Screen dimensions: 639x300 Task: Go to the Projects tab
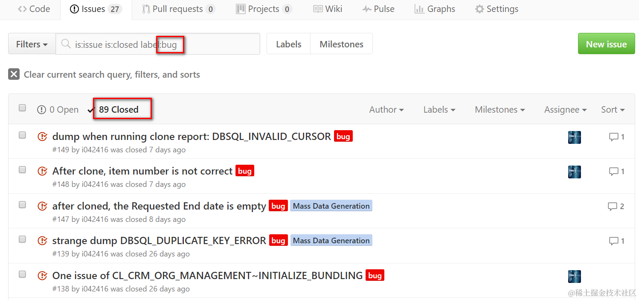coord(264,9)
